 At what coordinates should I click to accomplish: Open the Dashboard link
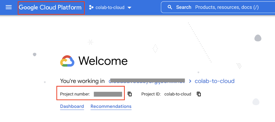(72, 106)
